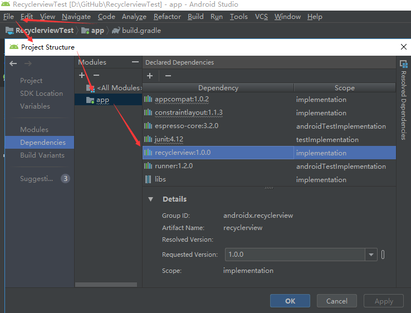The width and height of the screenshot is (411, 313).
Task: Select Modules in the left sidebar
Action: (x=34, y=130)
